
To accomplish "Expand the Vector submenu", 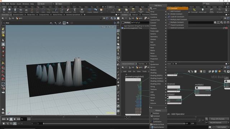I will point(158,98).
